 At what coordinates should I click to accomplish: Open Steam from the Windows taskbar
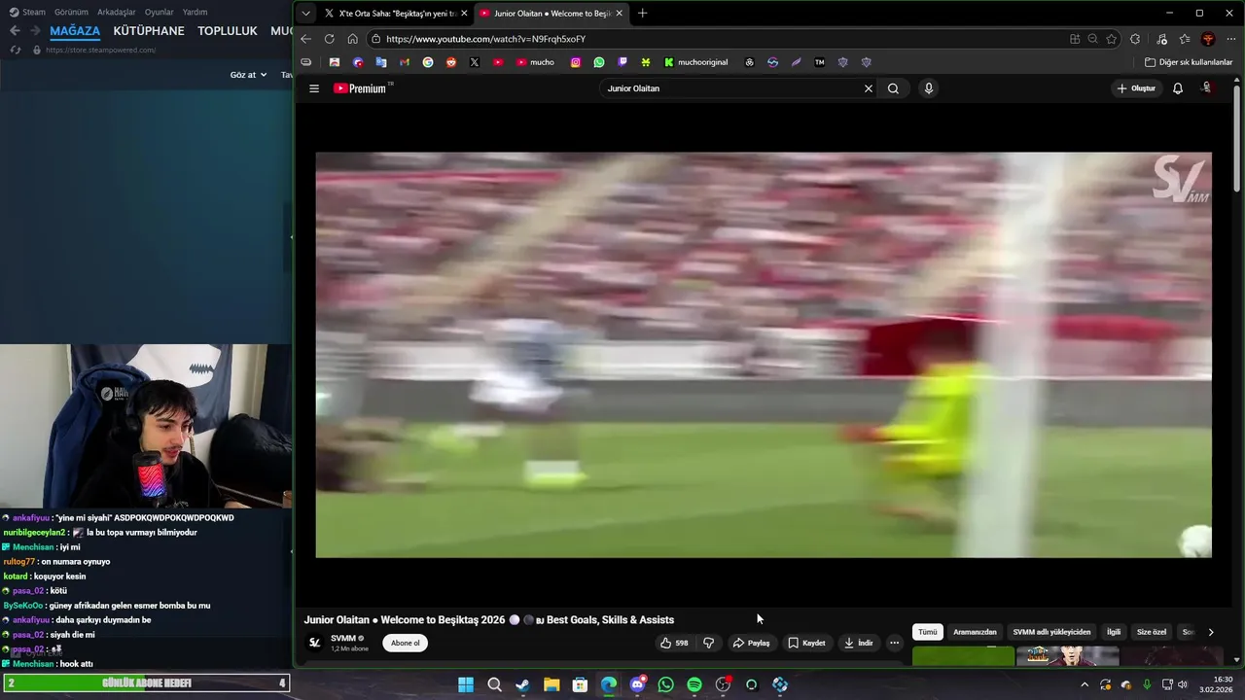[x=522, y=684]
